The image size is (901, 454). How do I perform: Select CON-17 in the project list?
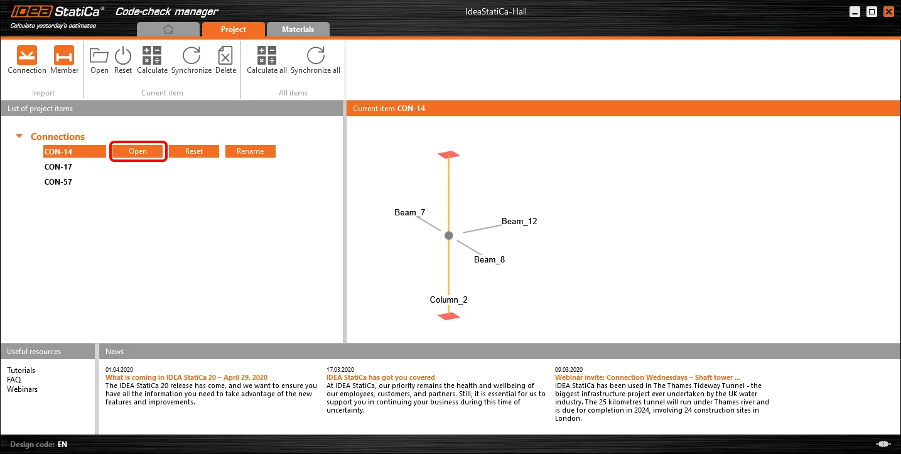pos(58,167)
